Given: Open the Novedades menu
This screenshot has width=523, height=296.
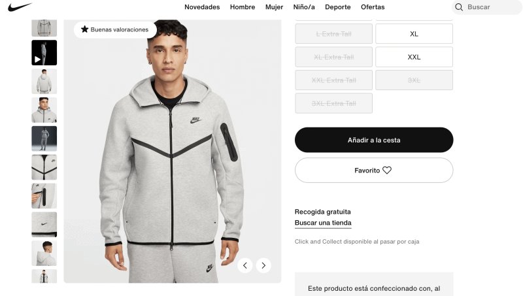Looking at the screenshot, I should [202, 7].
